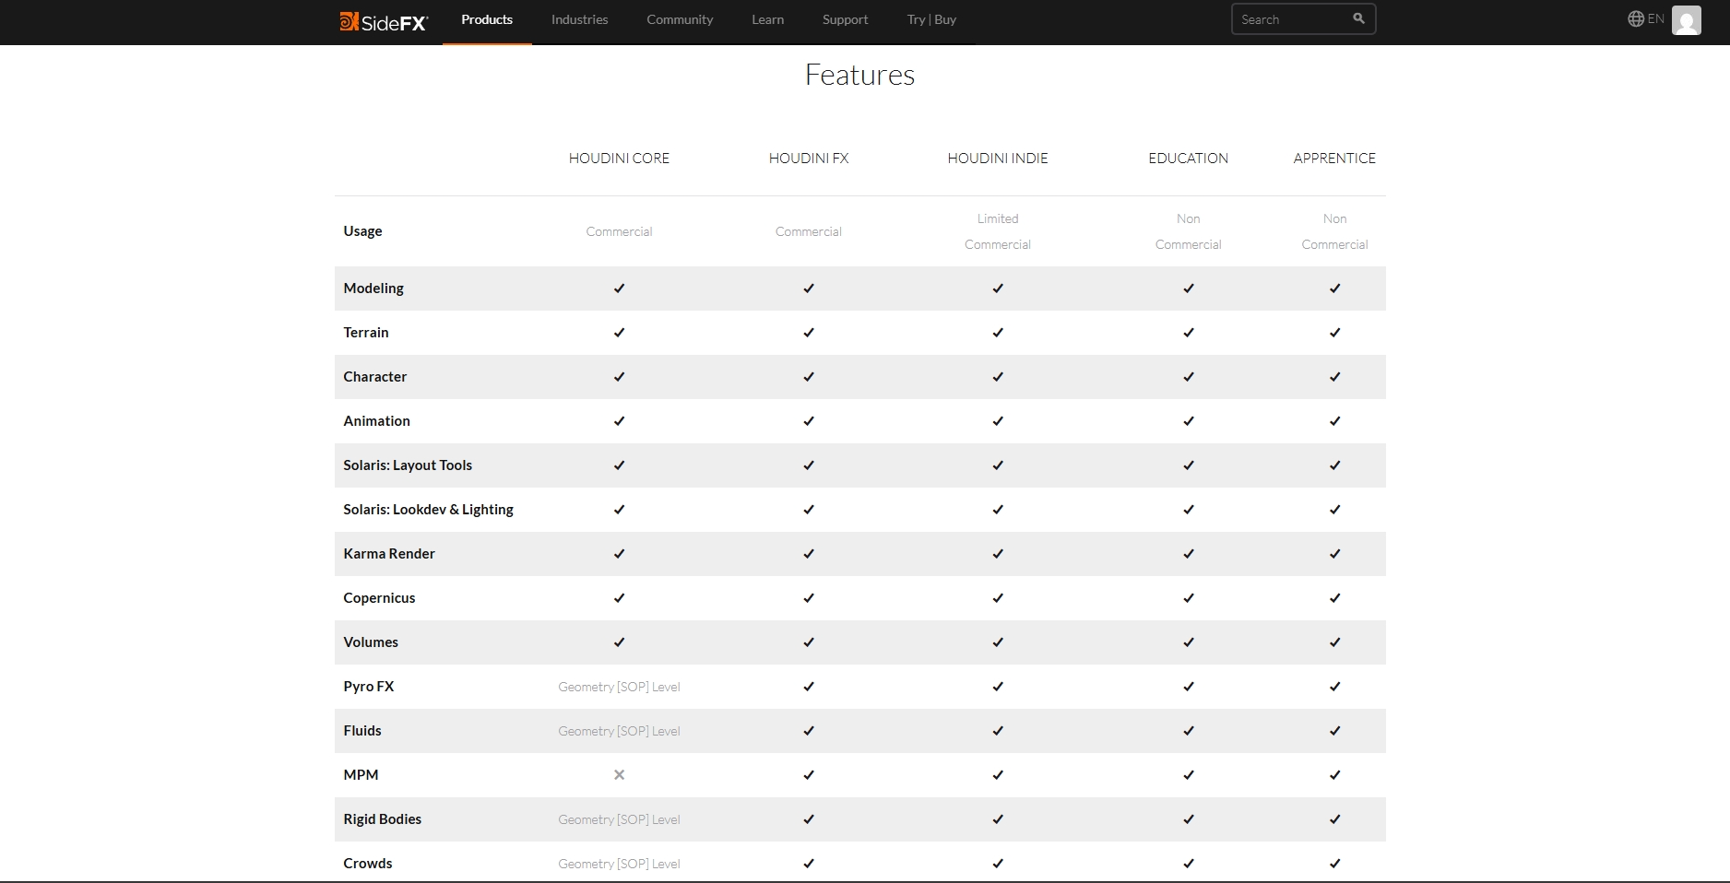Click Modeling checkmark under Apprentice
Viewport: 1730px width, 883px height.
pyautogui.click(x=1334, y=288)
